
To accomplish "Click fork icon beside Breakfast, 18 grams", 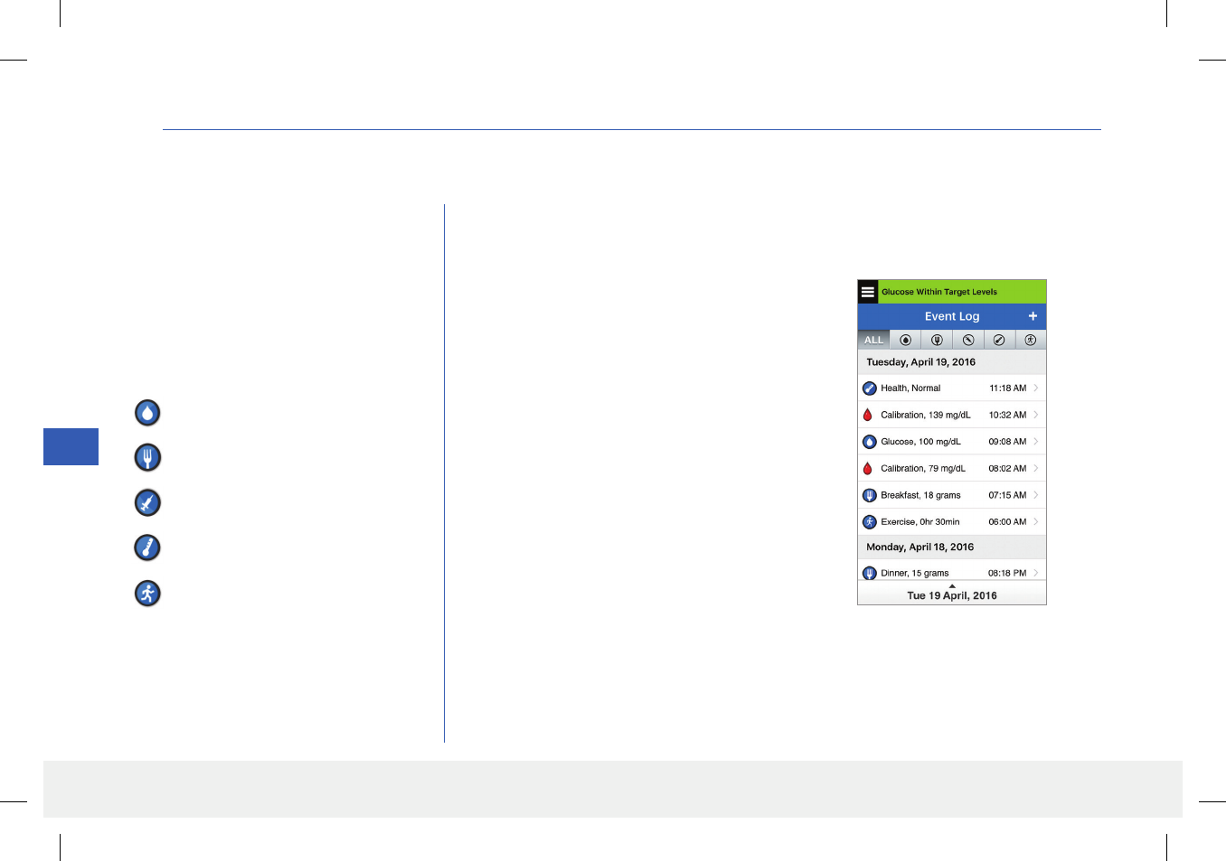I will 869,495.
